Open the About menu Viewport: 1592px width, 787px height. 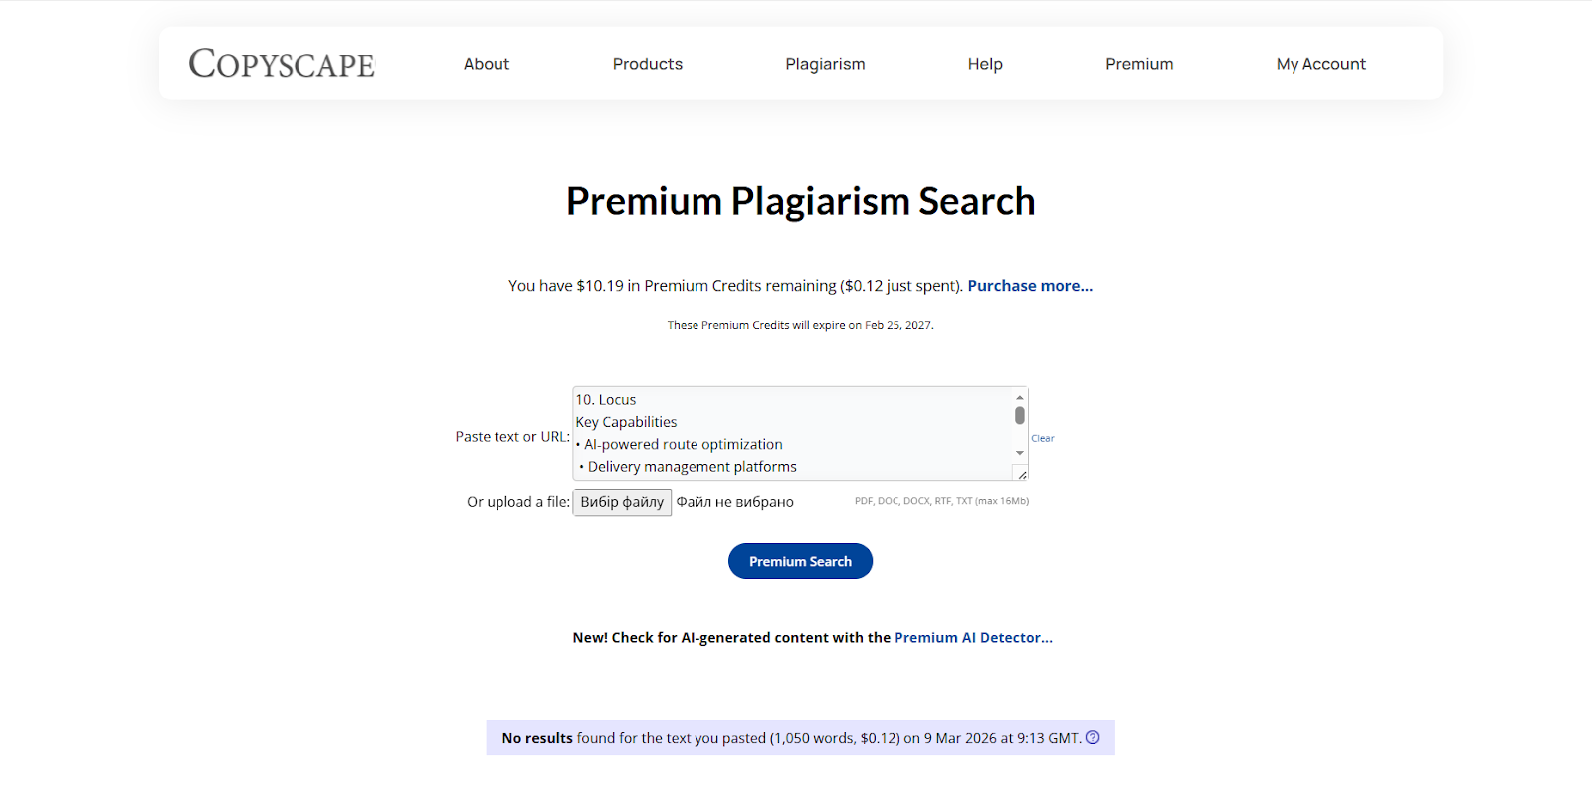click(x=486, y=64)
